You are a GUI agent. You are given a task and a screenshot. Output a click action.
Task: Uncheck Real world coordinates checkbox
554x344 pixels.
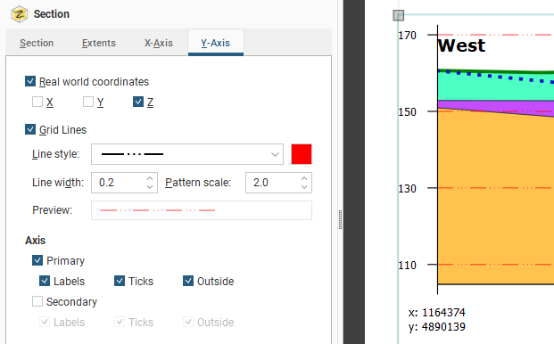(x=30, y=81)
